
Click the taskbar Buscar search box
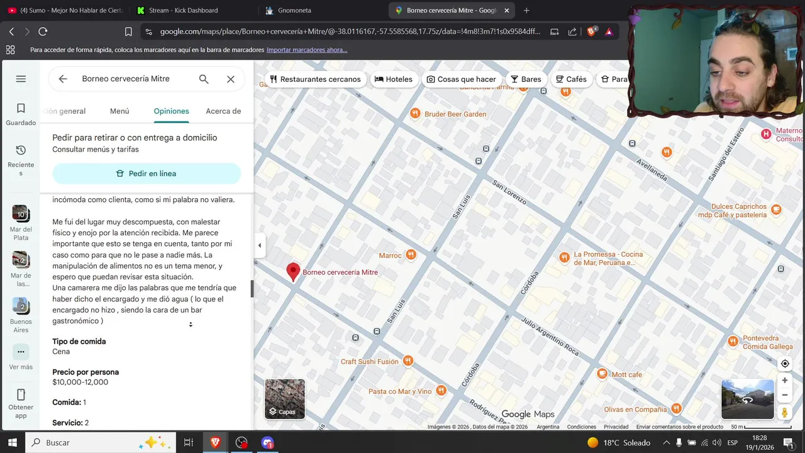101,442
